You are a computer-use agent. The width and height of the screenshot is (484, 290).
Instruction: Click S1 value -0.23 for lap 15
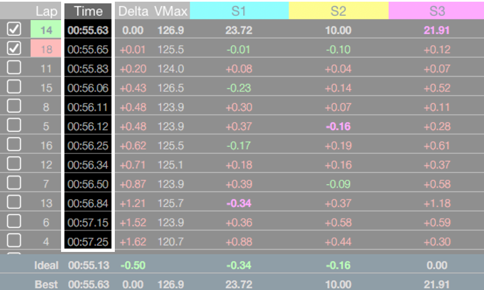[239, 88]
